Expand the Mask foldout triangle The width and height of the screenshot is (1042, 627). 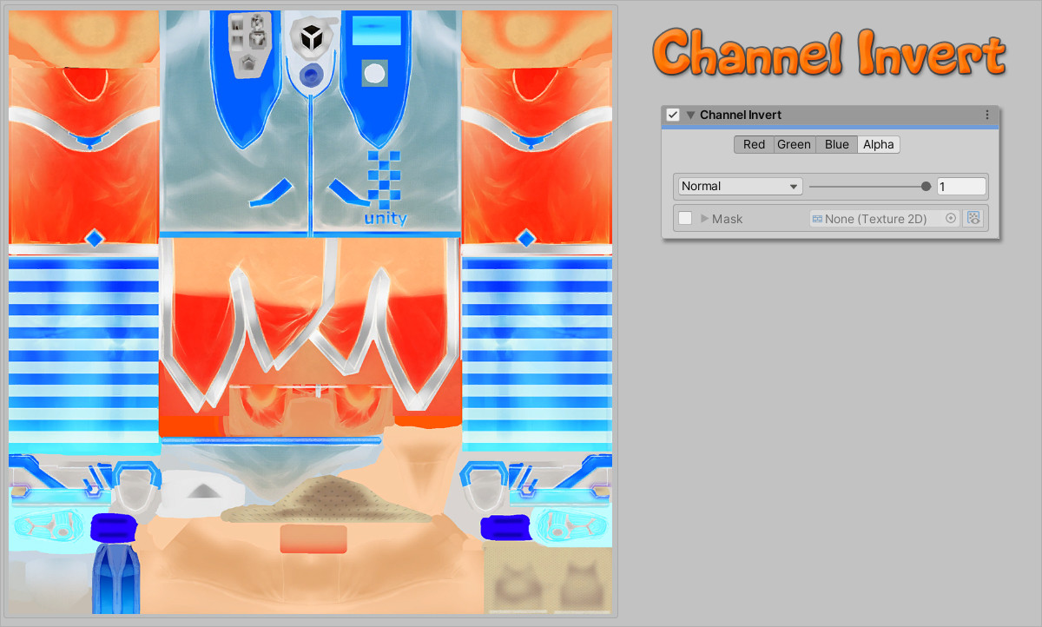[705, 218]
